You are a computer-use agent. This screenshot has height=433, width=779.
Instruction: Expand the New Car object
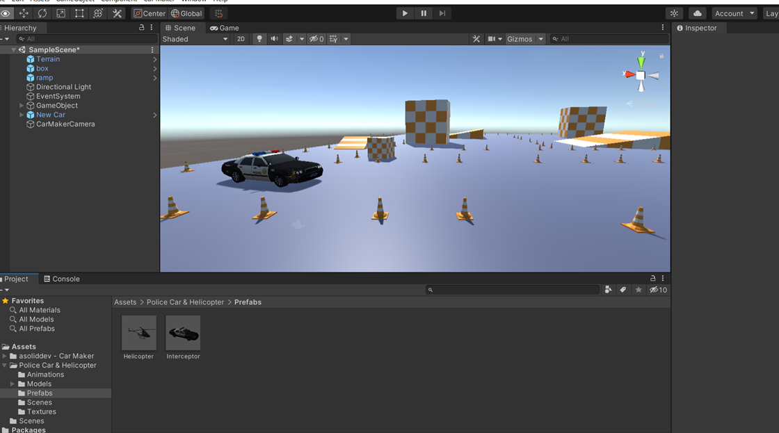tap(22, 115)
